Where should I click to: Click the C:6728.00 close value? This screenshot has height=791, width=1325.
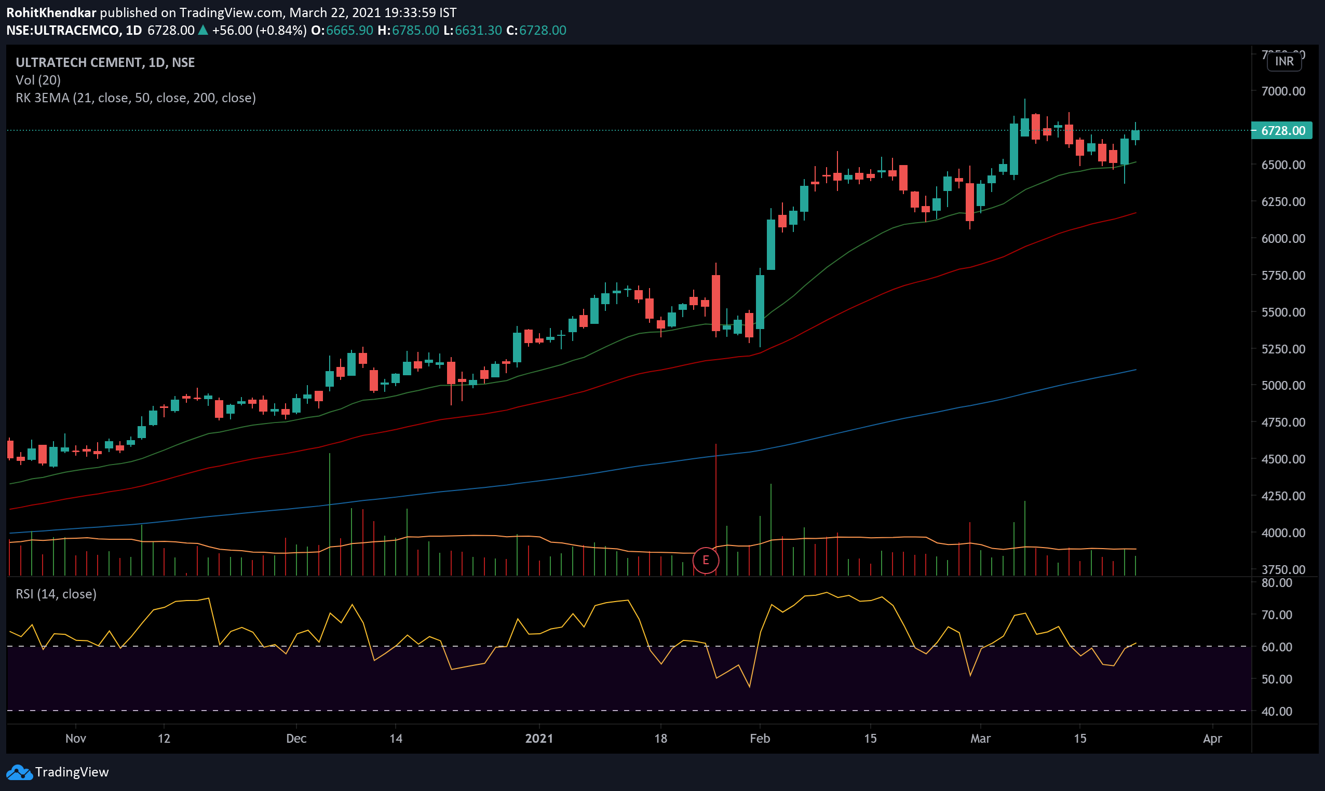pos(536,30)
